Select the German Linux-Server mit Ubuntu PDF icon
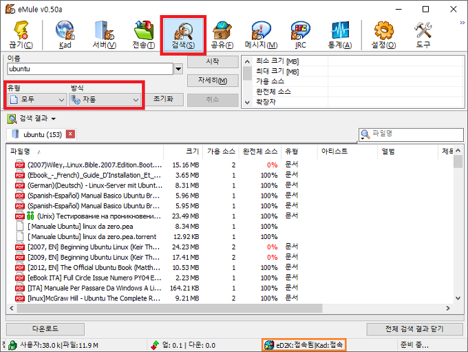The width and height of the screenshot is (468, 352). click(x=20, y=185)
